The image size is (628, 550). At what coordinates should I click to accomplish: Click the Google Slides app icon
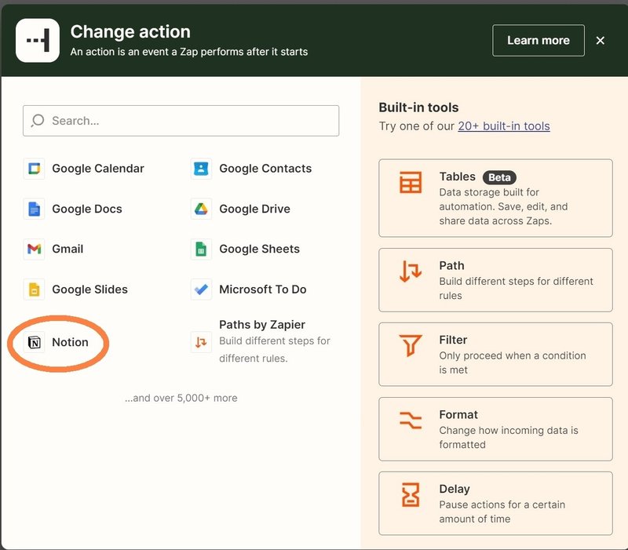tap(34, 290)
